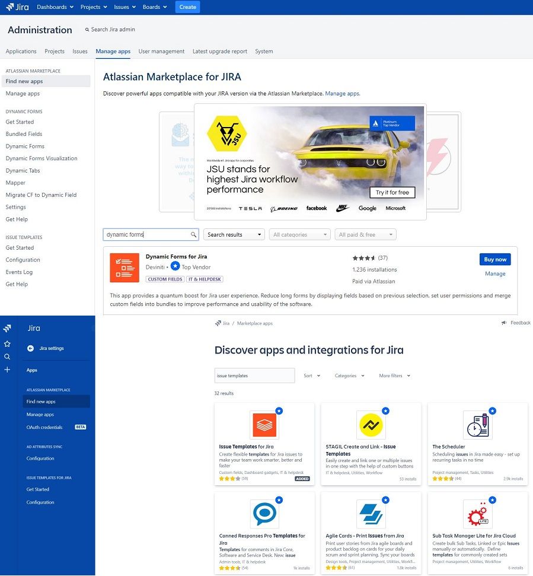Click the Canned Responses Pro speech bubble icon

264,514
